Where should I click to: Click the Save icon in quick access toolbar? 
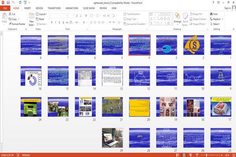click(8, 3)
